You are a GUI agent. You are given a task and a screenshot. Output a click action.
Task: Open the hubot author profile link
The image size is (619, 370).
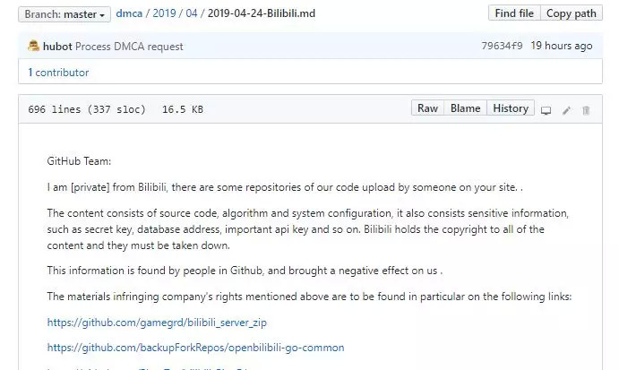[x=57, y=46]
